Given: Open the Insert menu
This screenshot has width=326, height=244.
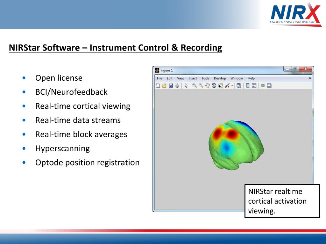Looking at the screenshot, I should 193,78.
